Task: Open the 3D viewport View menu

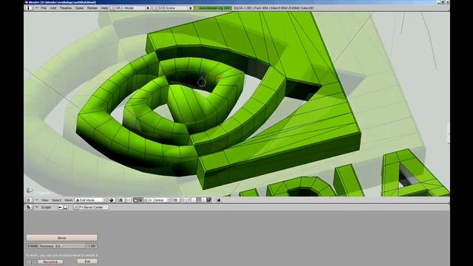Action: pyautogui.click(x=44, y=200)
